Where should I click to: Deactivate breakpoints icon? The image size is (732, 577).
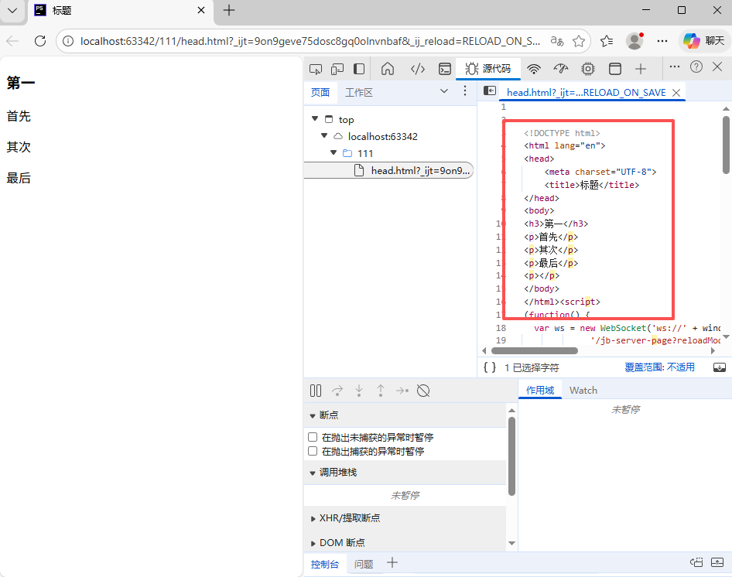(x=423, y=391)
